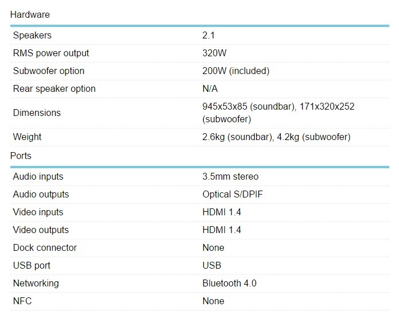The width and height of the screenshot is (399, 314).
Task: Click the 320W power value
Action: pyautogui.click(x=214, y=53)
